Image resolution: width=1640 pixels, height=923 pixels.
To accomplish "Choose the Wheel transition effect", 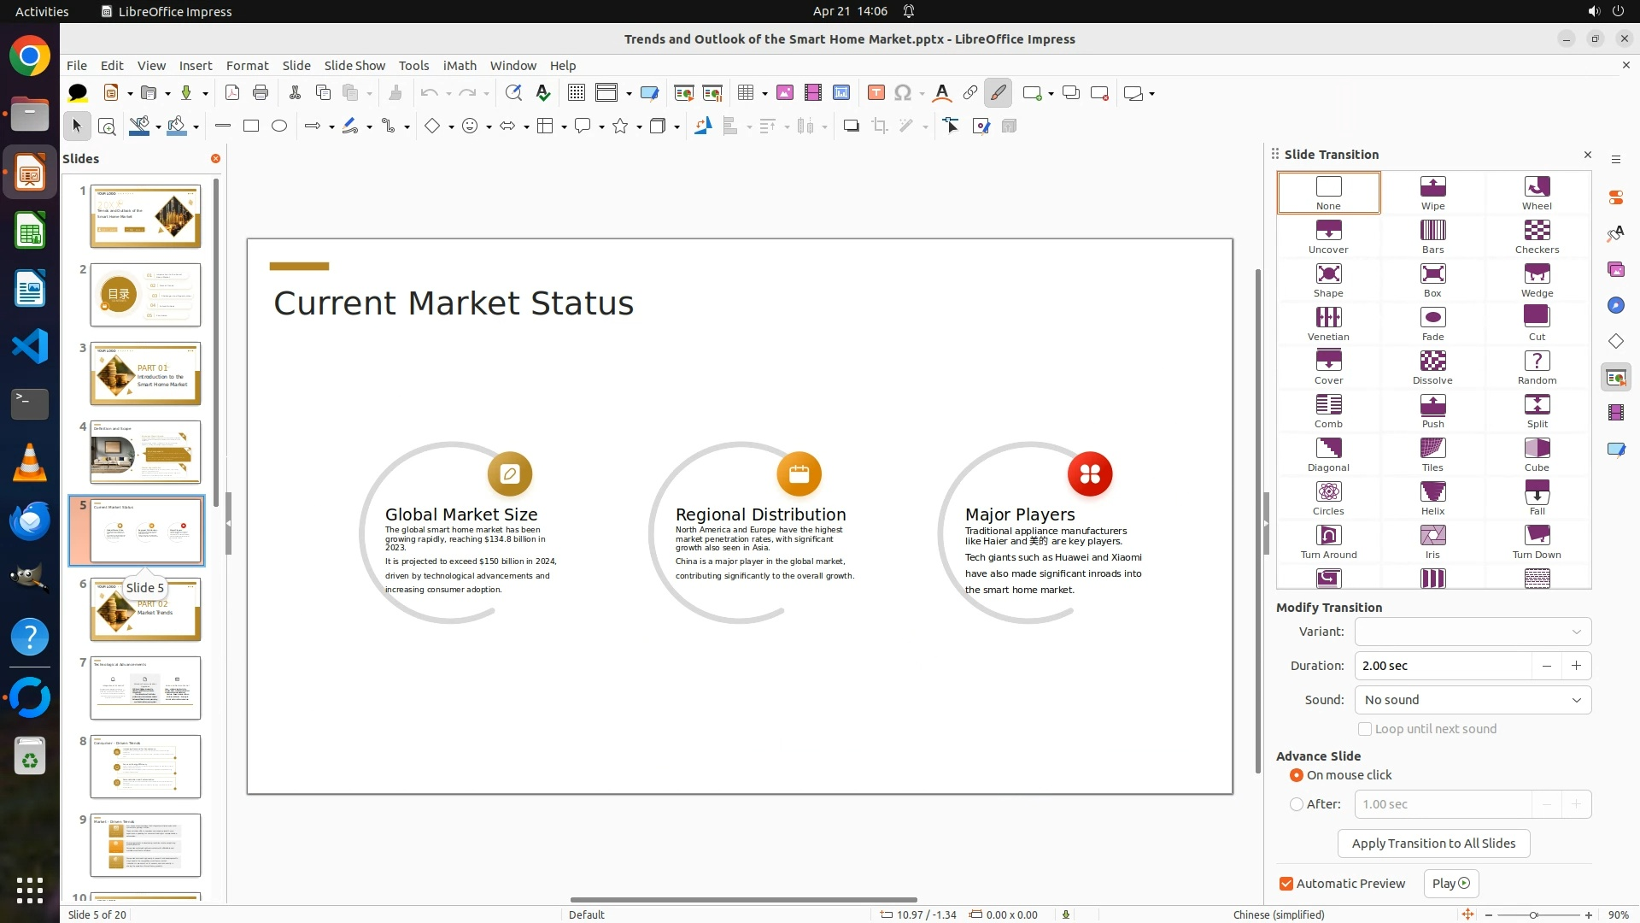I will tap(1536, 192).
